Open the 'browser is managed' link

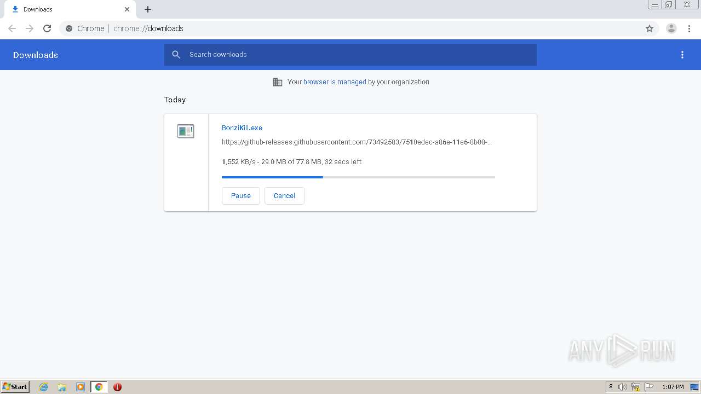[335, 82]
